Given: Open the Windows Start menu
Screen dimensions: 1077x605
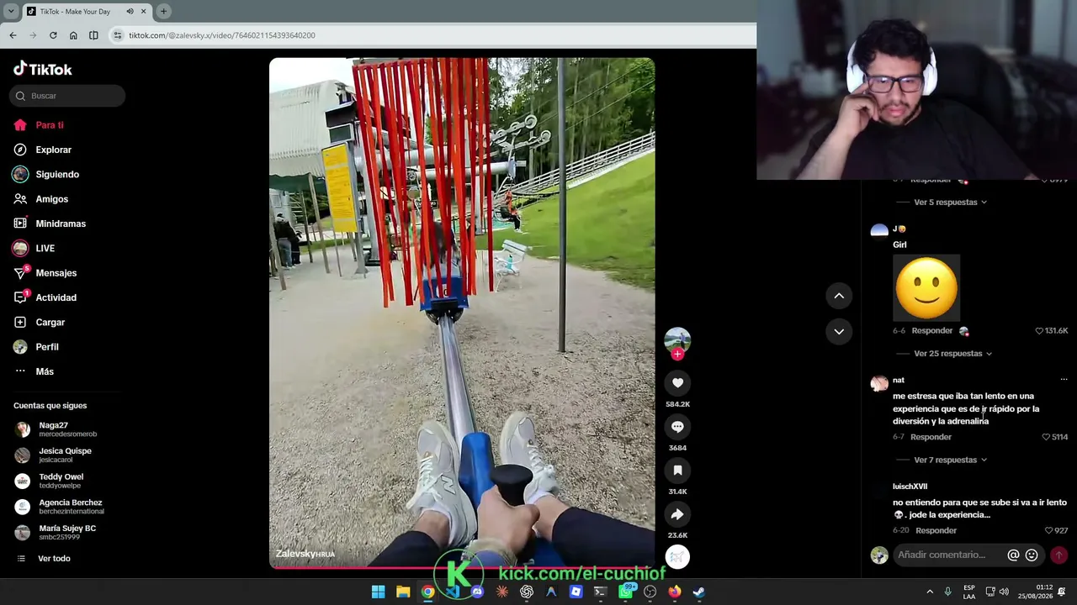Looking at the screenshot, I should [379, 592].
